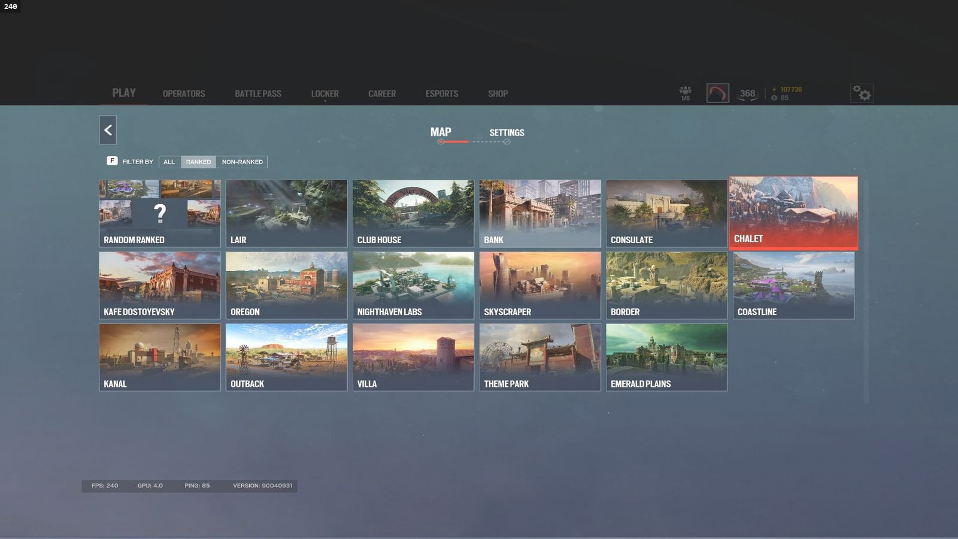The height and width of the screenshot is (539, 958).
Task: Go to the SHOP
Action: click(x=498, y=93)
